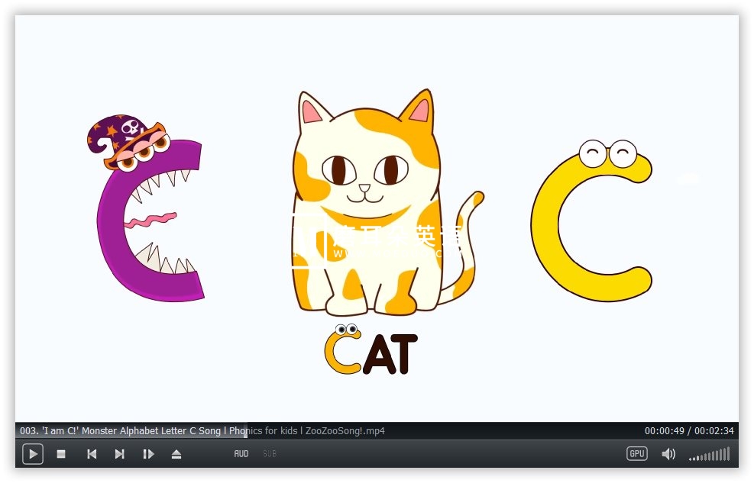The width and height of the screenshot is (754, 483).
Task: Stop the video playback
Action: click(61, 454)
